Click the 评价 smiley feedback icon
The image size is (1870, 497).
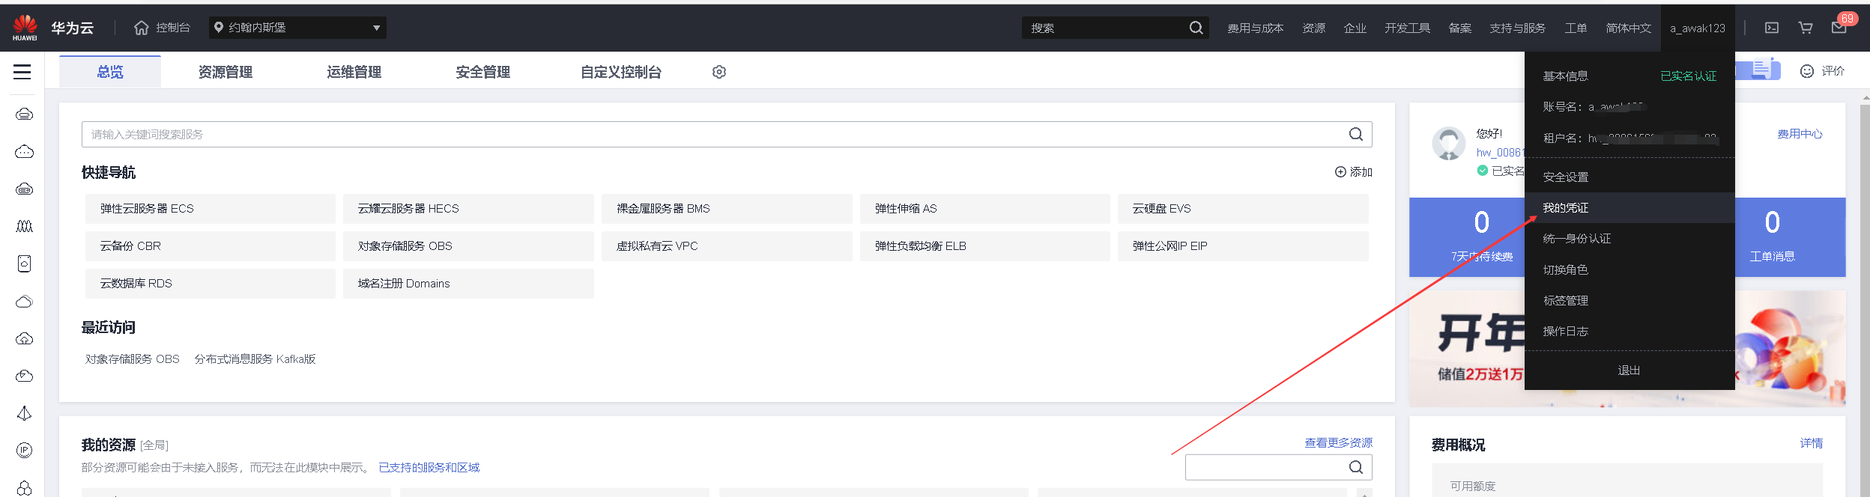pyautogui.click(x=1807, y=71)
